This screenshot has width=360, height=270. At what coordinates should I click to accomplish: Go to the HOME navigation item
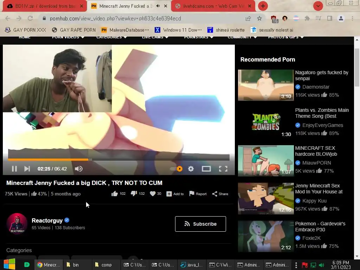(x=25, y=37)
